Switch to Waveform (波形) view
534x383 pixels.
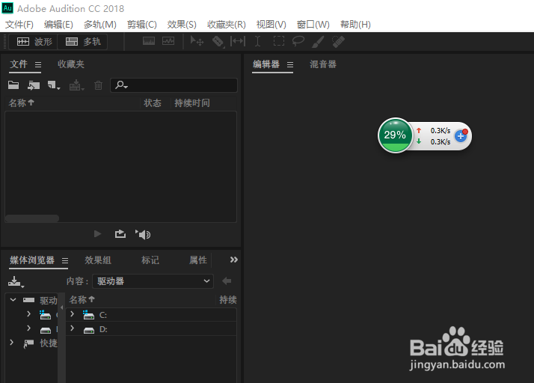click(34, 42)
